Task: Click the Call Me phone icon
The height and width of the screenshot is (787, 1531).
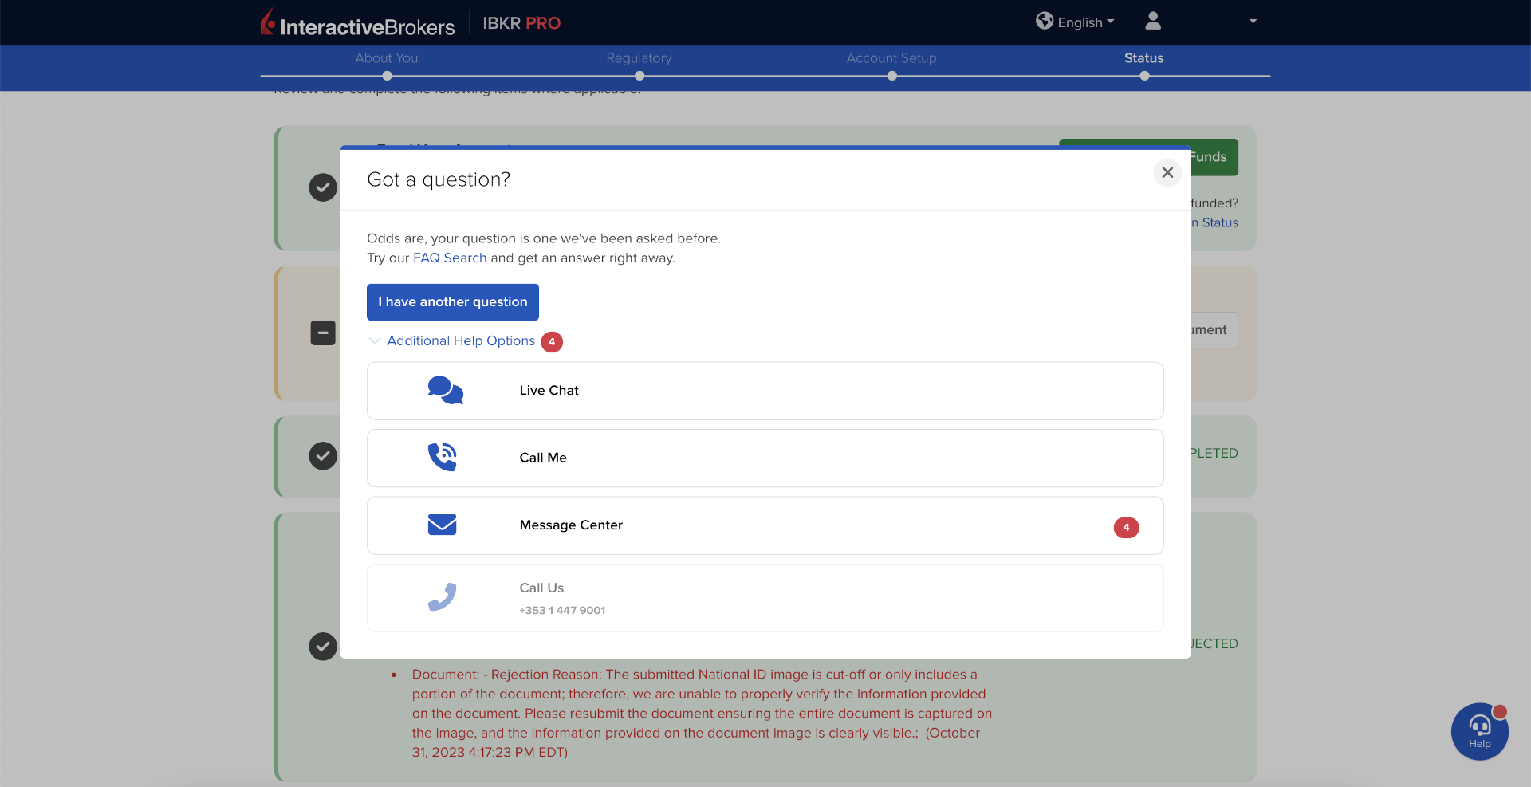Action: pos(443,458)
